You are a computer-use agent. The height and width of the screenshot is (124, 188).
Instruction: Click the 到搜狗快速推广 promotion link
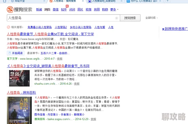(175, 29)
